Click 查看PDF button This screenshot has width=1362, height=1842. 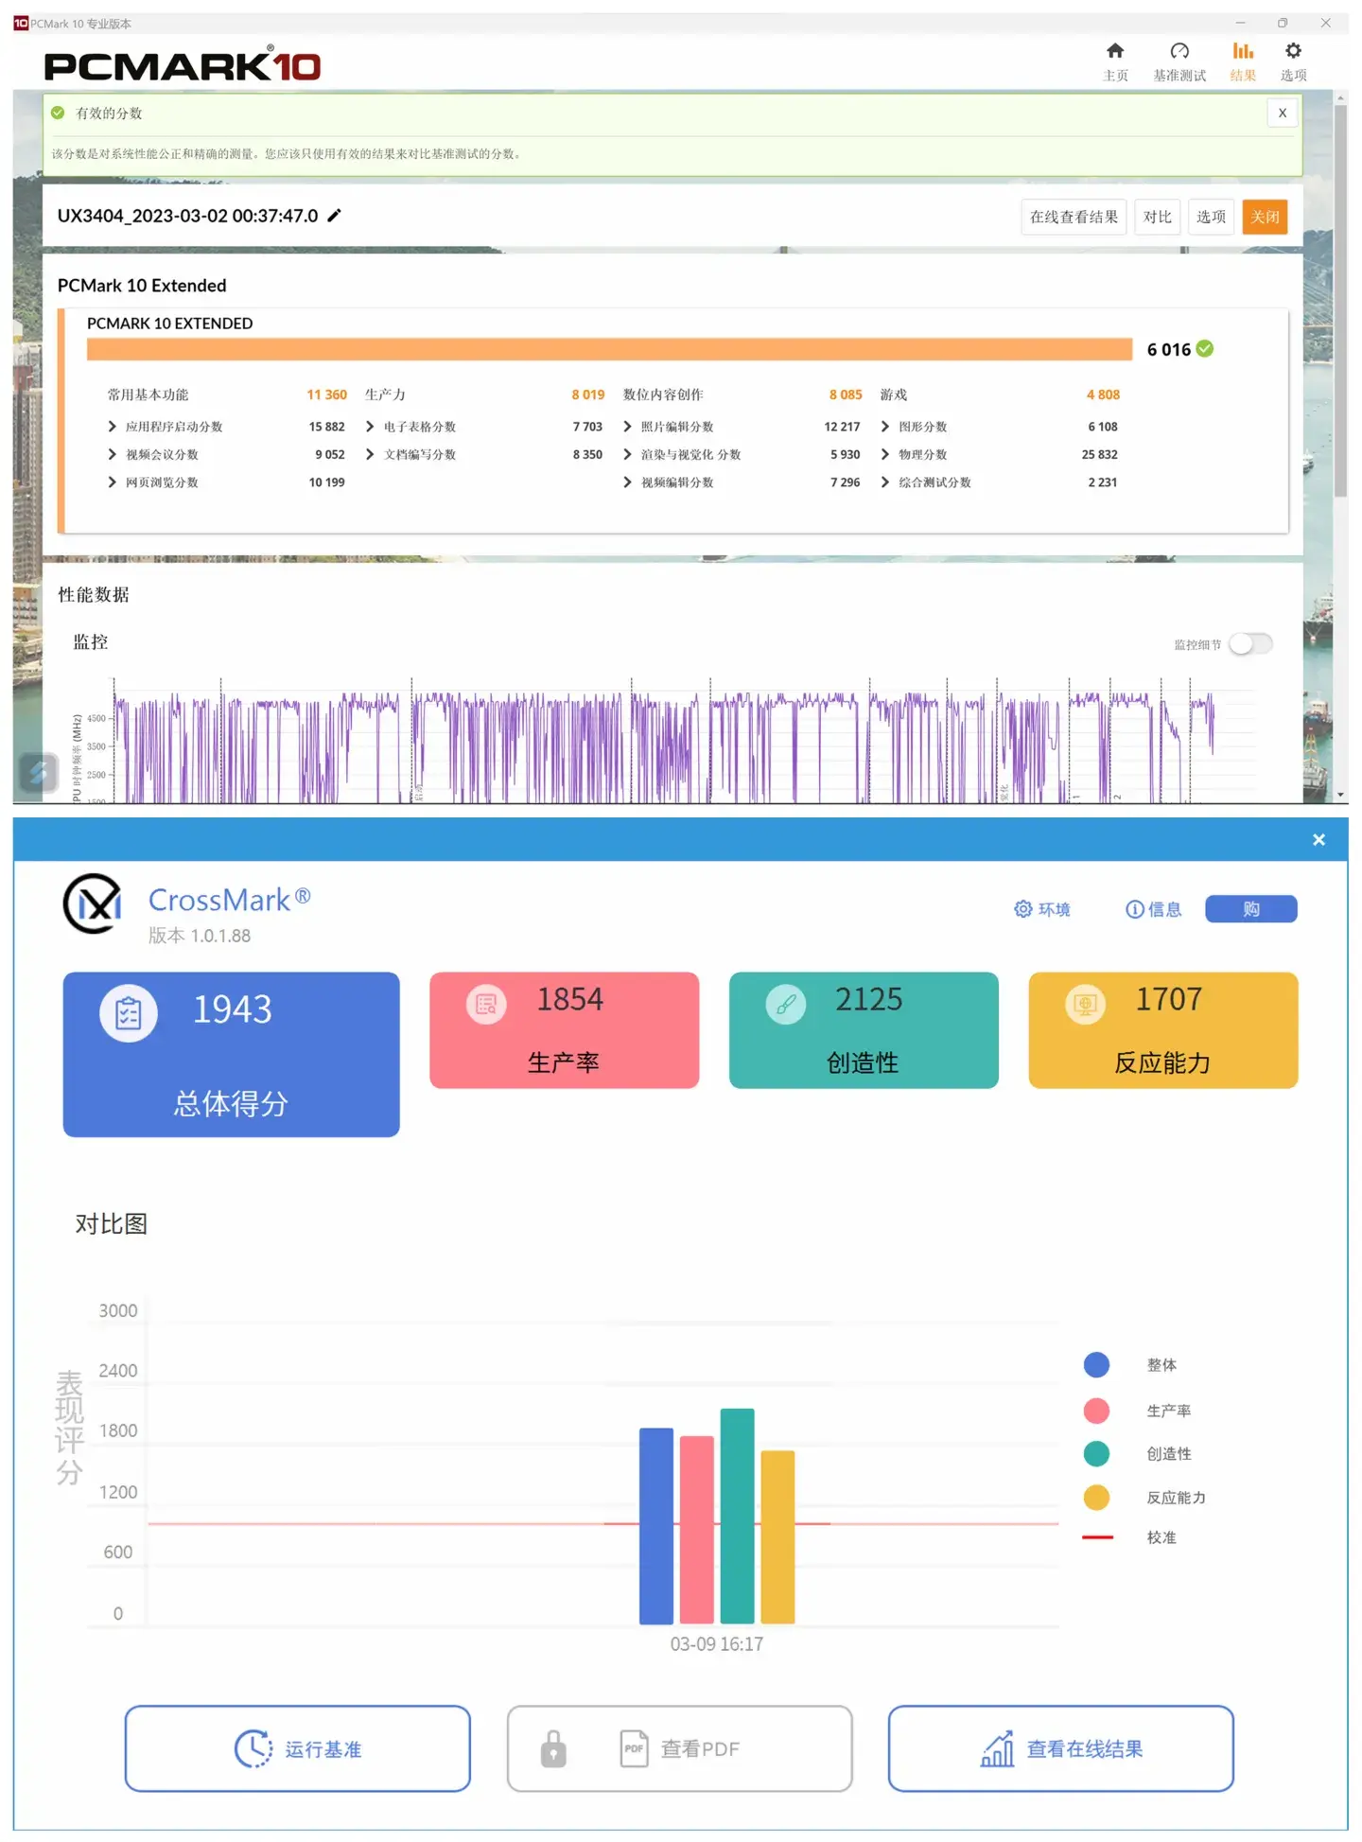(x=679, y=1749)
